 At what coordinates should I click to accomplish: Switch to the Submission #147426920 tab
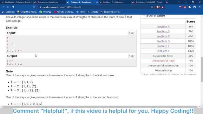pyautogui.click(x=147, y=2)
